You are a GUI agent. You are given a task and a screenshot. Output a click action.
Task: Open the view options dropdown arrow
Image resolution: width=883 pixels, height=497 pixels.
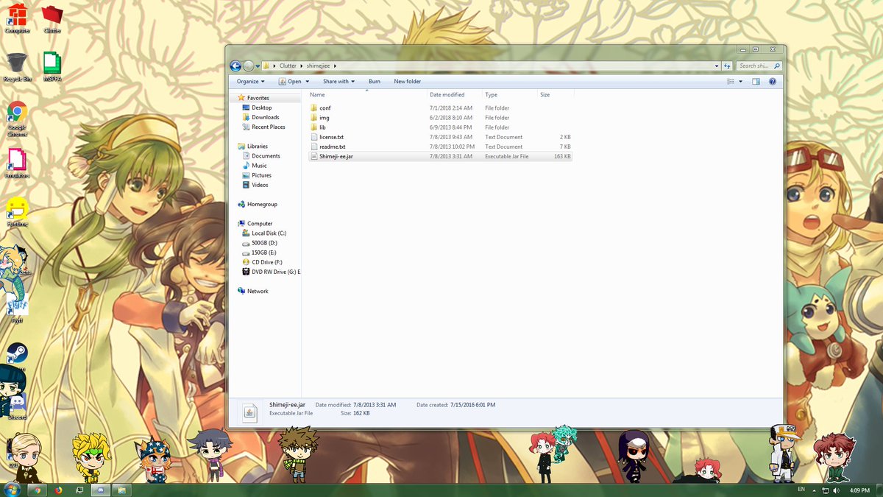point(740,82)
